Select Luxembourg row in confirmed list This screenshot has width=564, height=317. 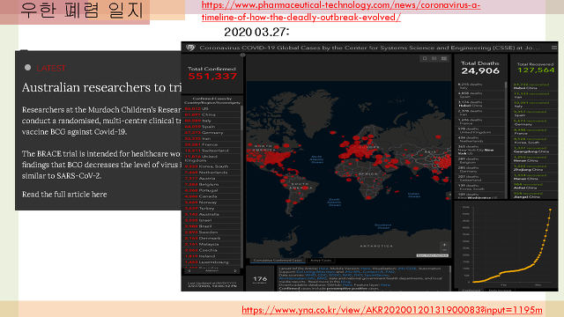tap(211, 262)
